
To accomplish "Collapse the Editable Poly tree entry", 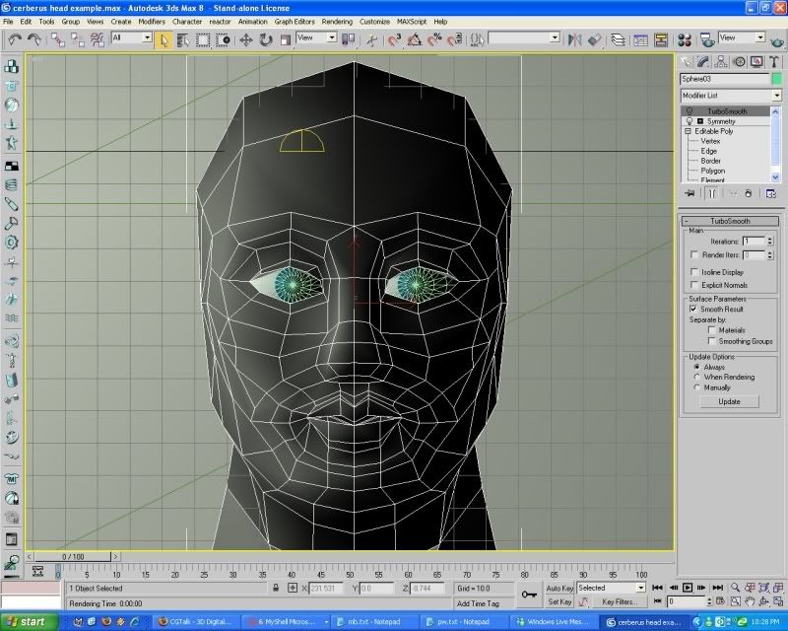I will tap(687, 131).
